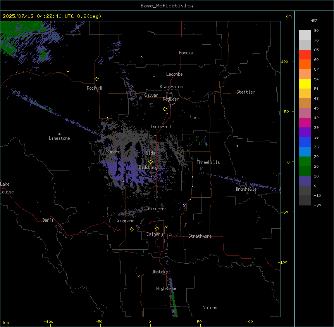Click the green 20–30 dBZ legend swatch

305,162
